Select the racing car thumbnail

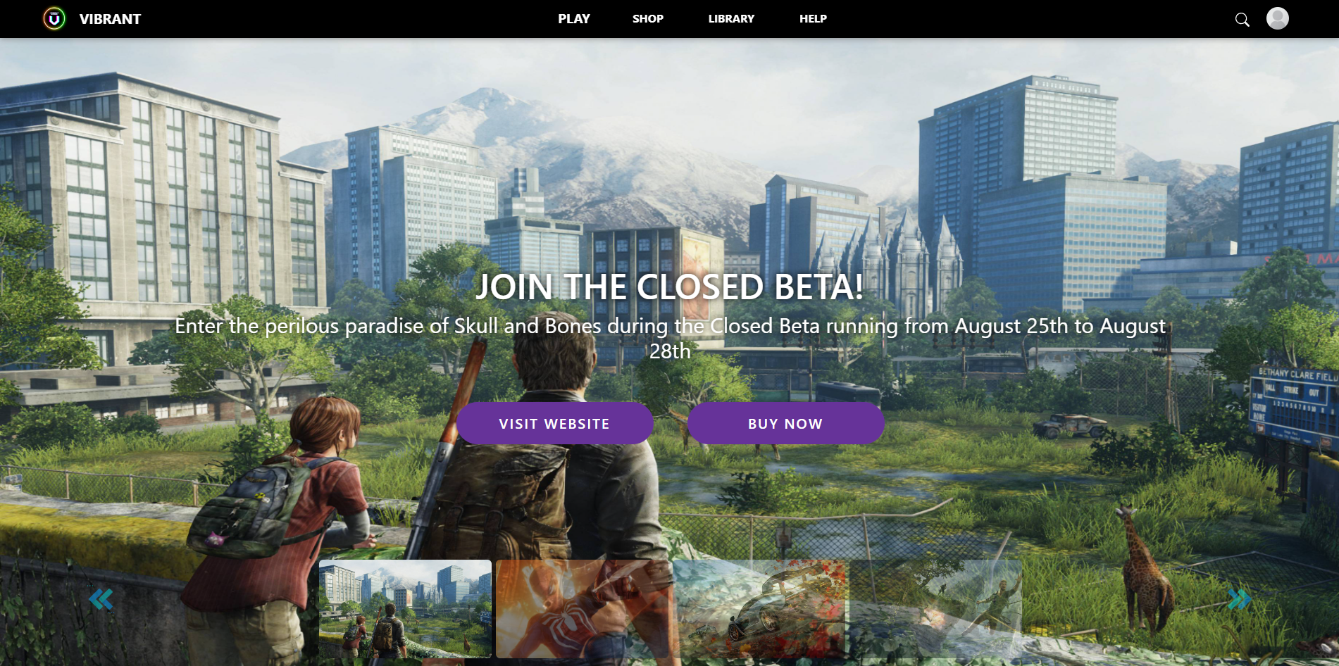point(759,609)
